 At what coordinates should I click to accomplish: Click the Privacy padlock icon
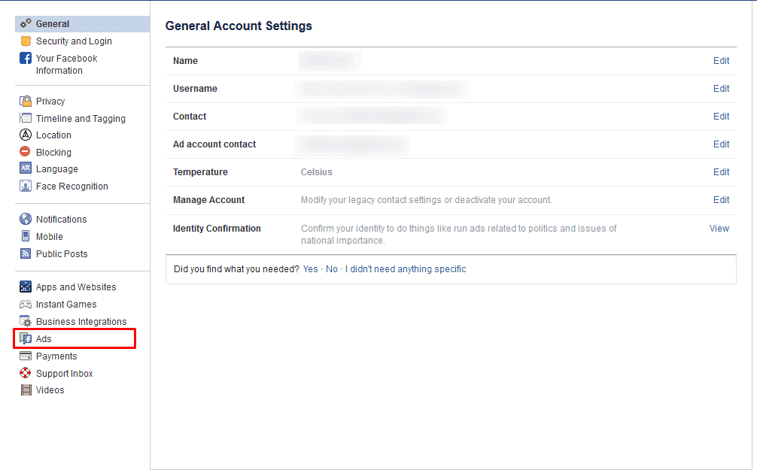coord(26,102)
